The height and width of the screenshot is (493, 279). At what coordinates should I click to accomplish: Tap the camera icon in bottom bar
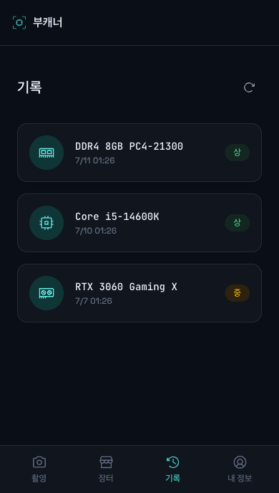(39, 462)
